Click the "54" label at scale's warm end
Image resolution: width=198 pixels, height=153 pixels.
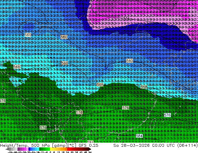point(90,152)
